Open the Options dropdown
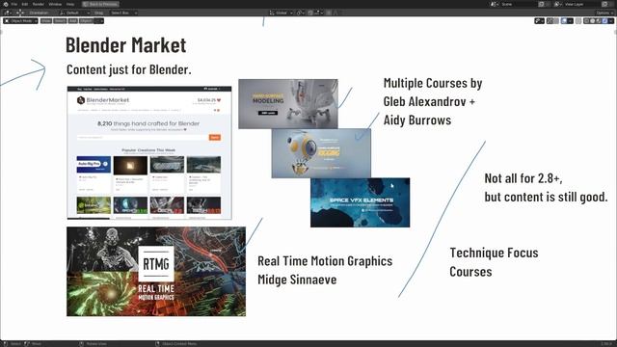Screen dimensions: 617x347 604,13
